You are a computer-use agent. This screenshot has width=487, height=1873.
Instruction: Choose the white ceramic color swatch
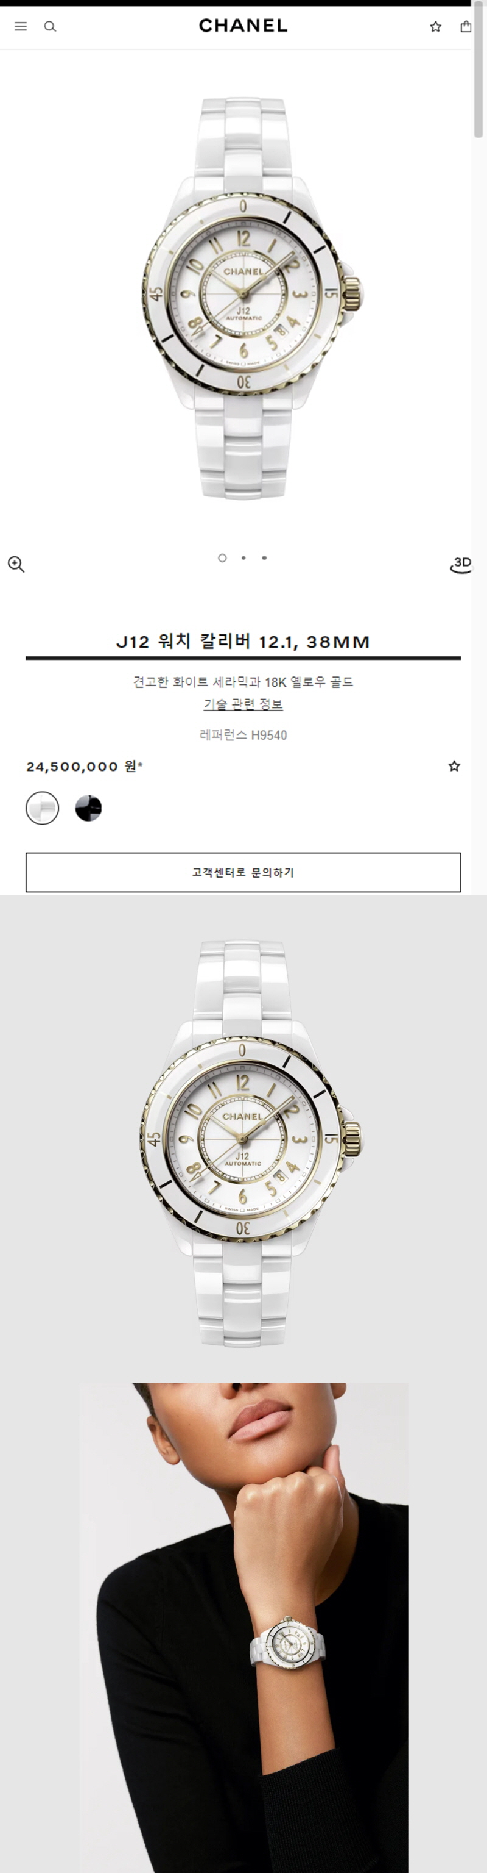(42, 808)
